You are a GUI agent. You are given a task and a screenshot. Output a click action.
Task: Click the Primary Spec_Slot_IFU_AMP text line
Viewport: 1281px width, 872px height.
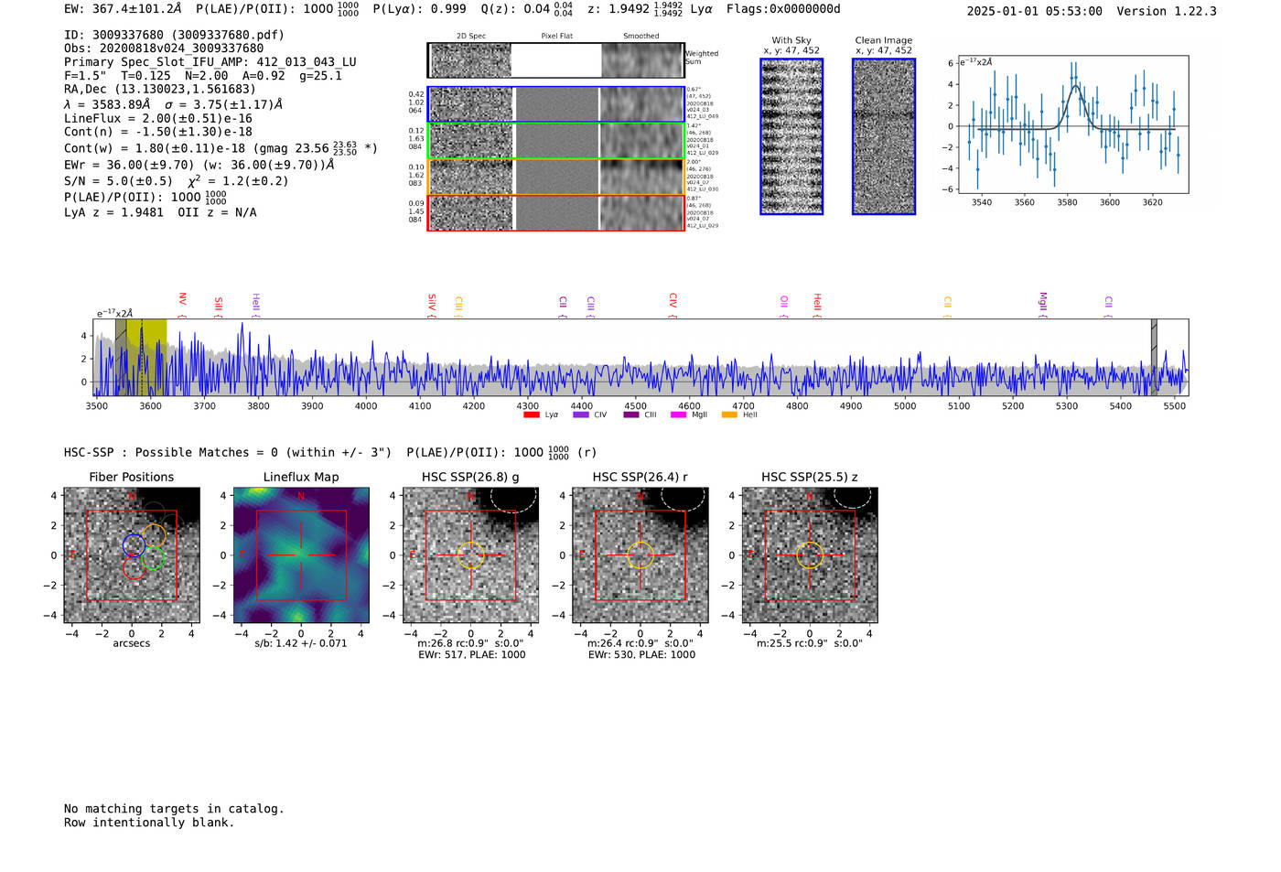tap(210, 62)
